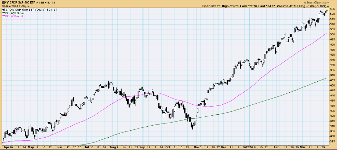Click the 435 price axis label
This screenshot has height=150, width=337.
click(332, 101)
